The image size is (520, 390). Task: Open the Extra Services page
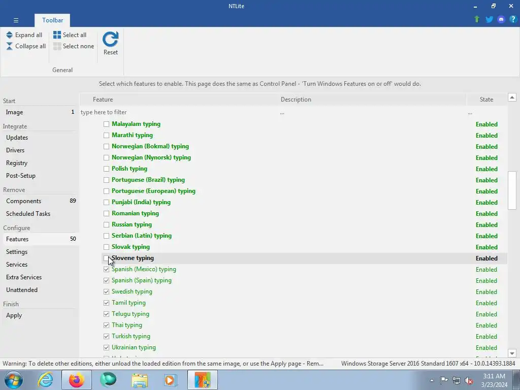[x=40, y=277]
